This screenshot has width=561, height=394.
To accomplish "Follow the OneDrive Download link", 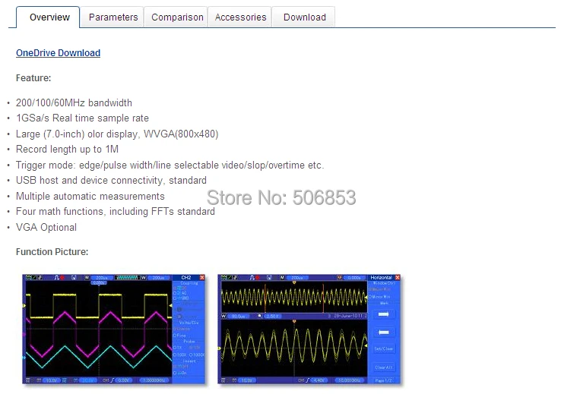I will click(x=58, y=53).
